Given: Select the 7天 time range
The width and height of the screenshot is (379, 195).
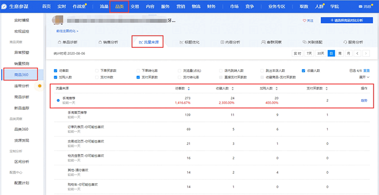Looking at the screenshot, I should pos(309,53).
